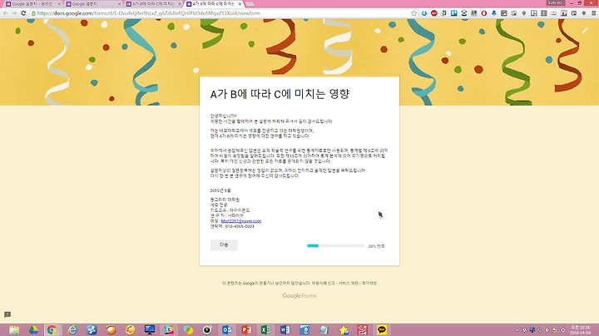Click red Adblock extension icon
The image size is (599, 336).
click(x=434, y=13)
